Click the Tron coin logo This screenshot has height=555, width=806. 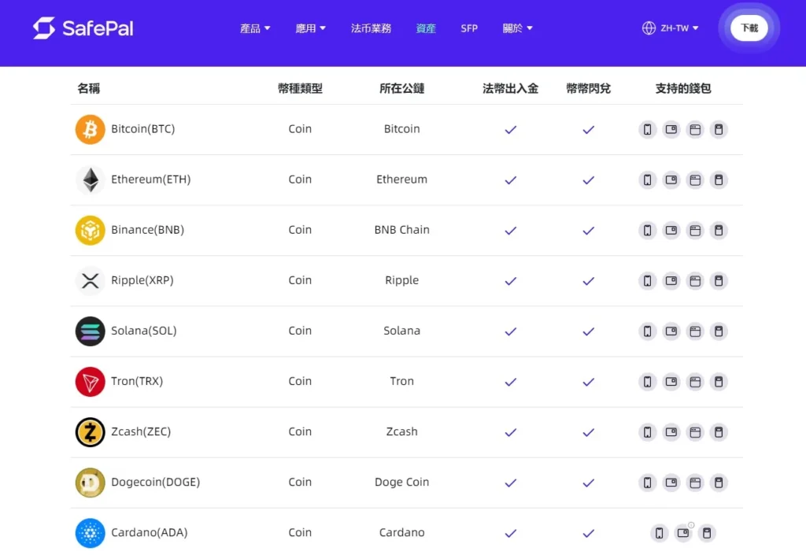click(x=90, y=381)
